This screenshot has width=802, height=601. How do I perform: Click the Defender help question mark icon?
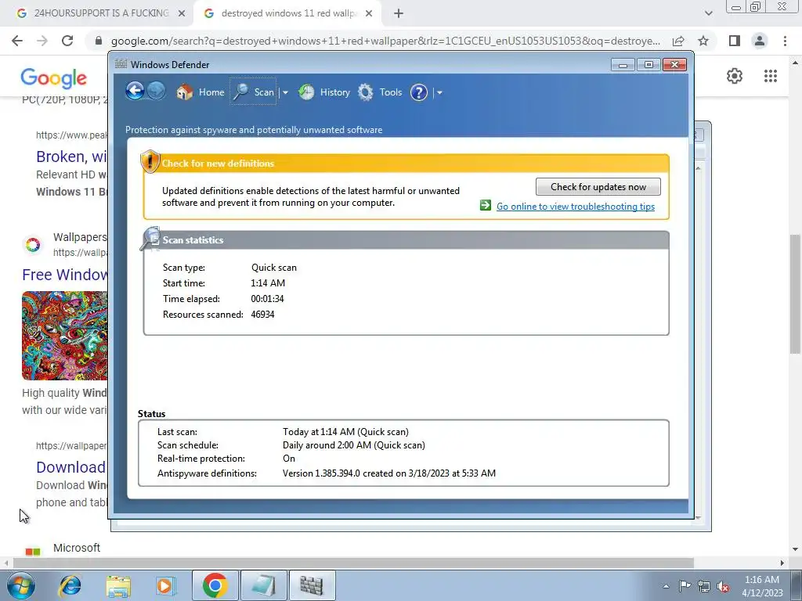[x=419, y=92]
